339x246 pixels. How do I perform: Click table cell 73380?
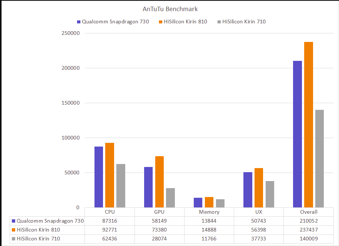pyautogui.click(x=159, y=230)
